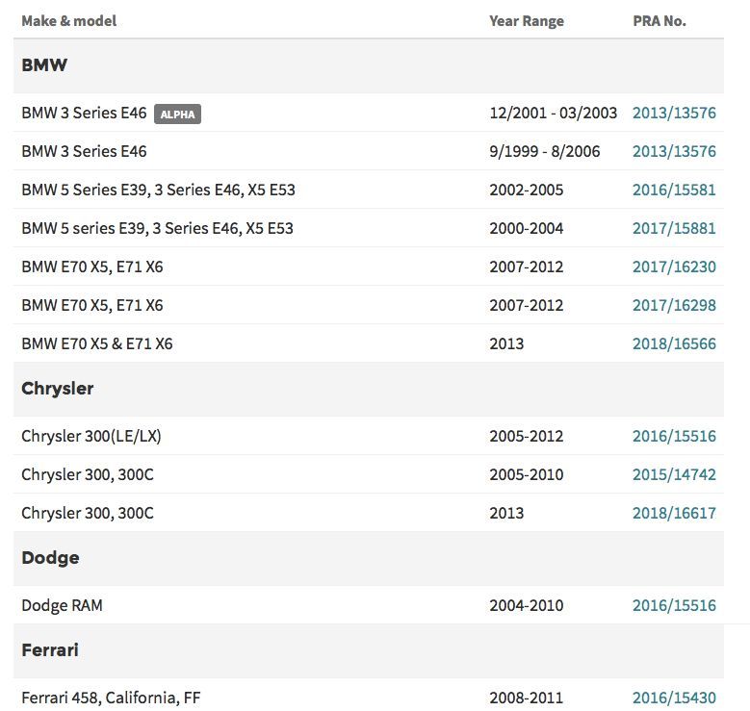Click 'Chrysler 300, 300C' in the 2018/16617 row
This screenshot has height=711, width=750.
pos(88,513)
